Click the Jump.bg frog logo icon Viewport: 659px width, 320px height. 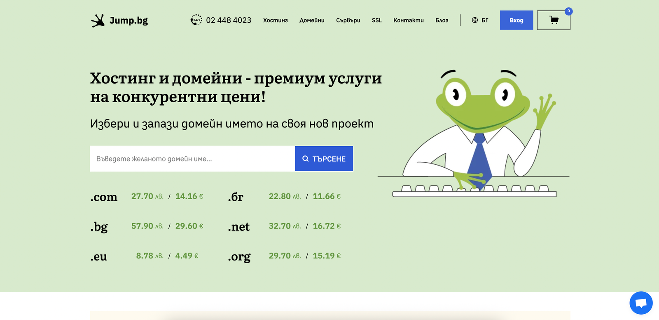pyautogui.click(x=98, y=21)
